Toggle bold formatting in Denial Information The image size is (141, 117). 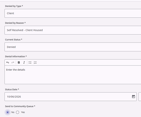tap(19, 62)
